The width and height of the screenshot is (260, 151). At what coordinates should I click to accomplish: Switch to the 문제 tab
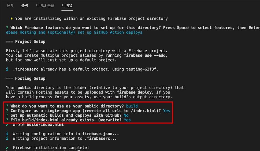[x=10, y=5]
